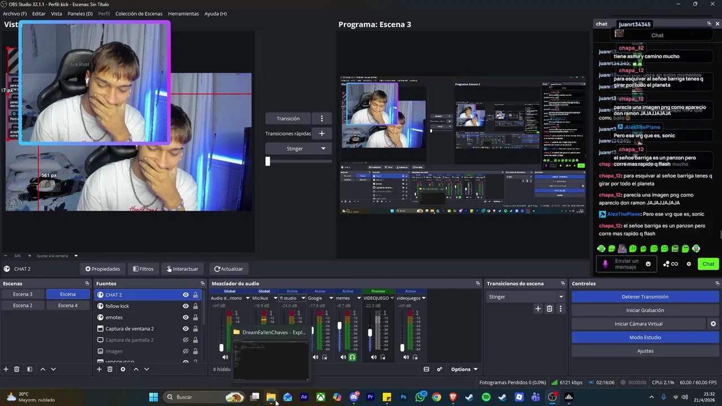Delete the scene transition with the trash icon
The height and width of the screenshot is (406, 722).
click(549, 308)
